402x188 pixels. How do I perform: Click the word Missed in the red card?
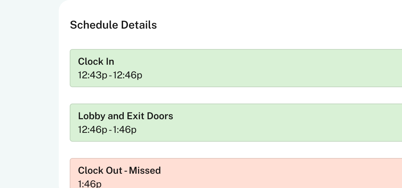tap(145, 170)
